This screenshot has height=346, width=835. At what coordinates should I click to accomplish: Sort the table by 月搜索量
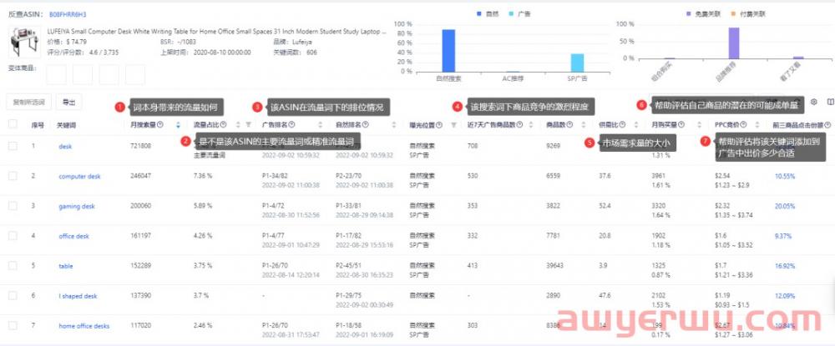click(178, 125)
